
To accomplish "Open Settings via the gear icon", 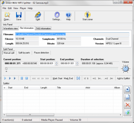I will click(57, 15).
